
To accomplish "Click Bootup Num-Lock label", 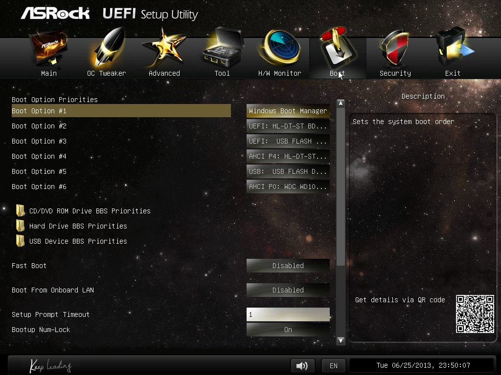I will 41,330.
